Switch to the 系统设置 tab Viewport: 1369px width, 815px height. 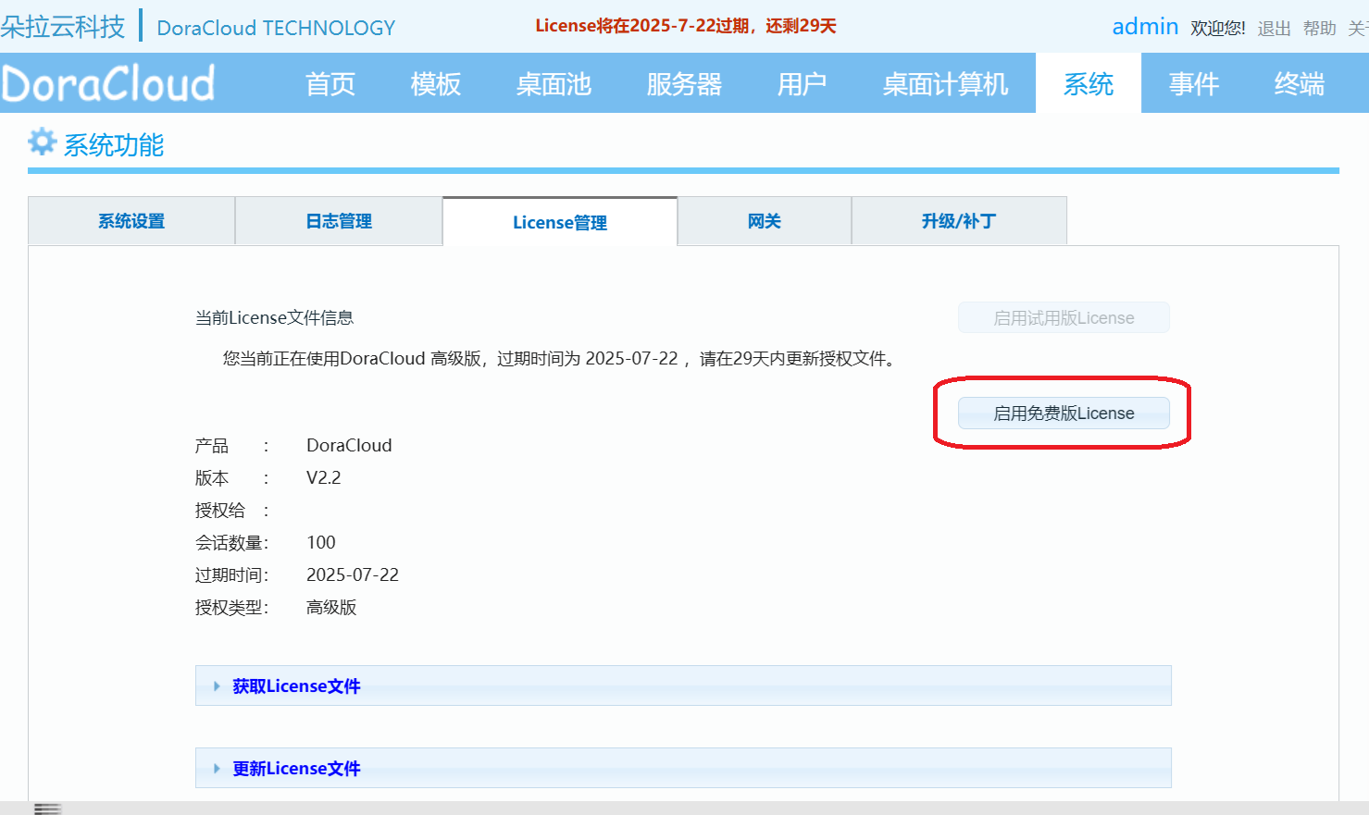click(x=131, y=220)
